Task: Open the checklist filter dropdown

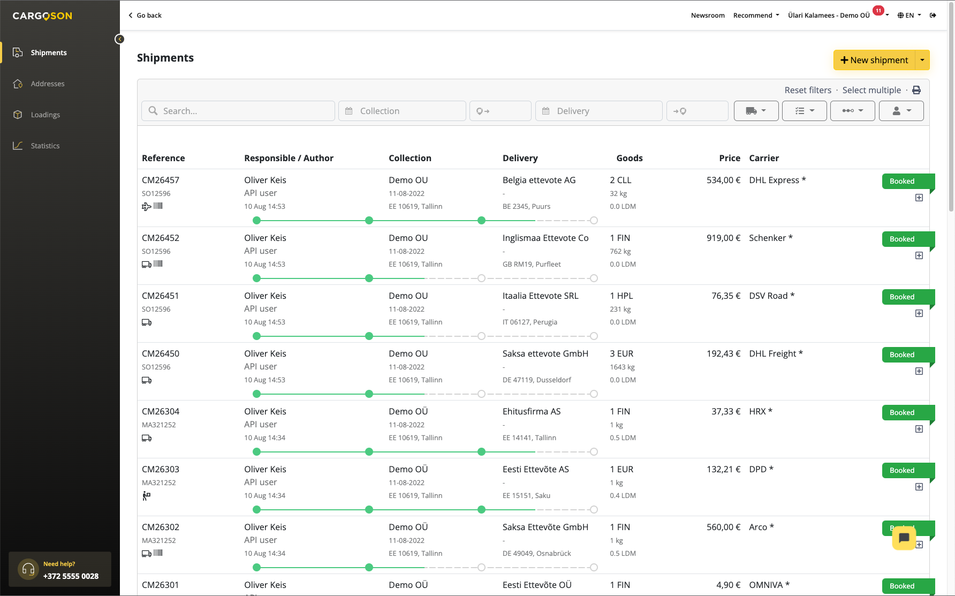Action: [805, 111]
